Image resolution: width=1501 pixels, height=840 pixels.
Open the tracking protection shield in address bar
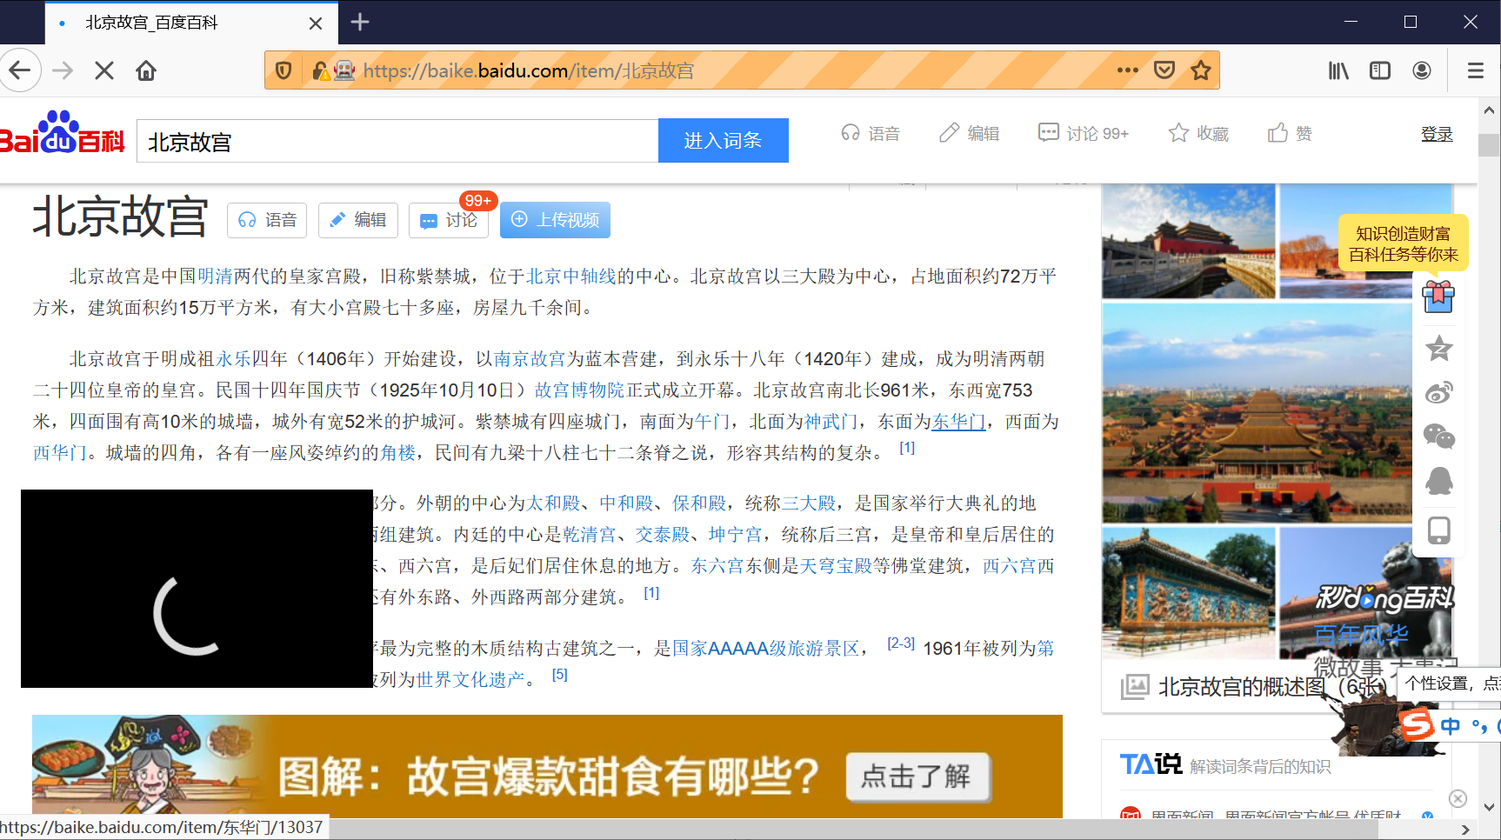283,70
